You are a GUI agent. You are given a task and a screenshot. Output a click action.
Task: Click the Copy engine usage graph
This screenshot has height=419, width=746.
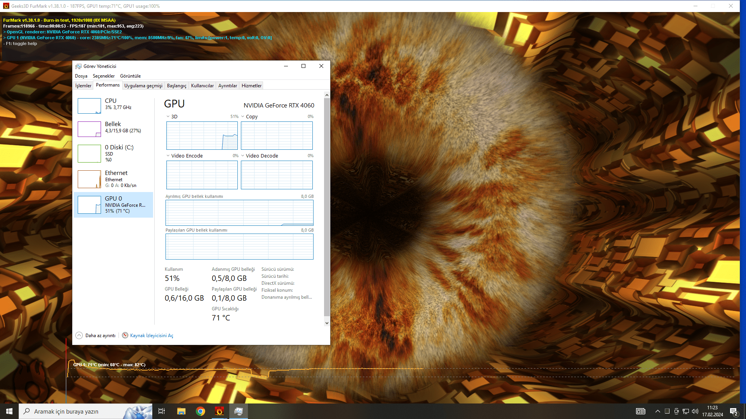pos(277,135)
